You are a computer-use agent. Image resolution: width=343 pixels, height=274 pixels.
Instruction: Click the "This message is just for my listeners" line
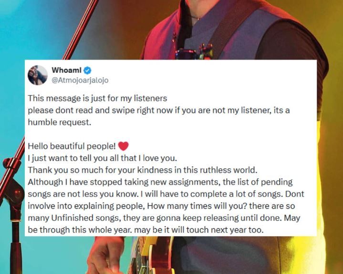[97, 99]
